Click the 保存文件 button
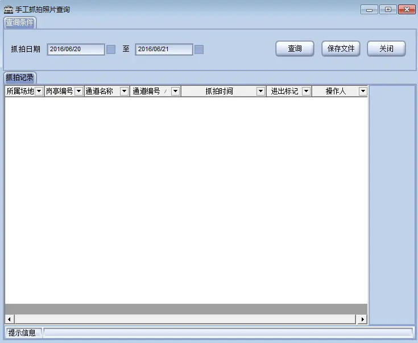 [x=341, y=48]
